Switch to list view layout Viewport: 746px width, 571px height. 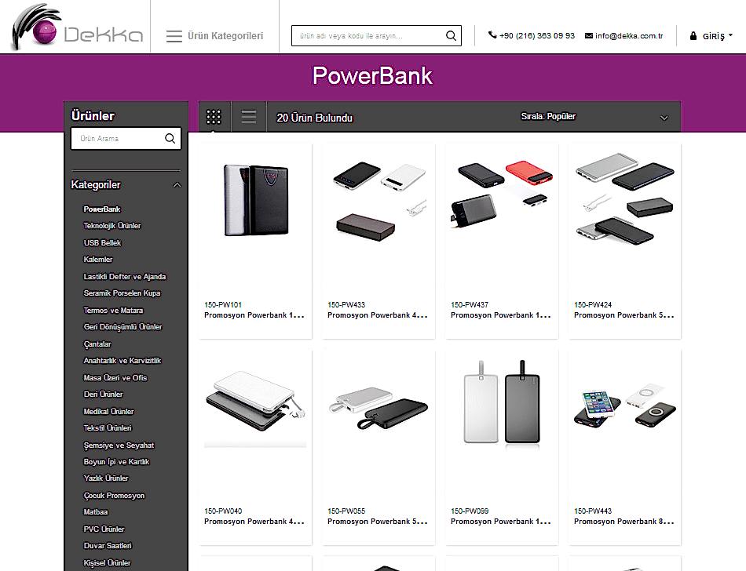point(248,117)
